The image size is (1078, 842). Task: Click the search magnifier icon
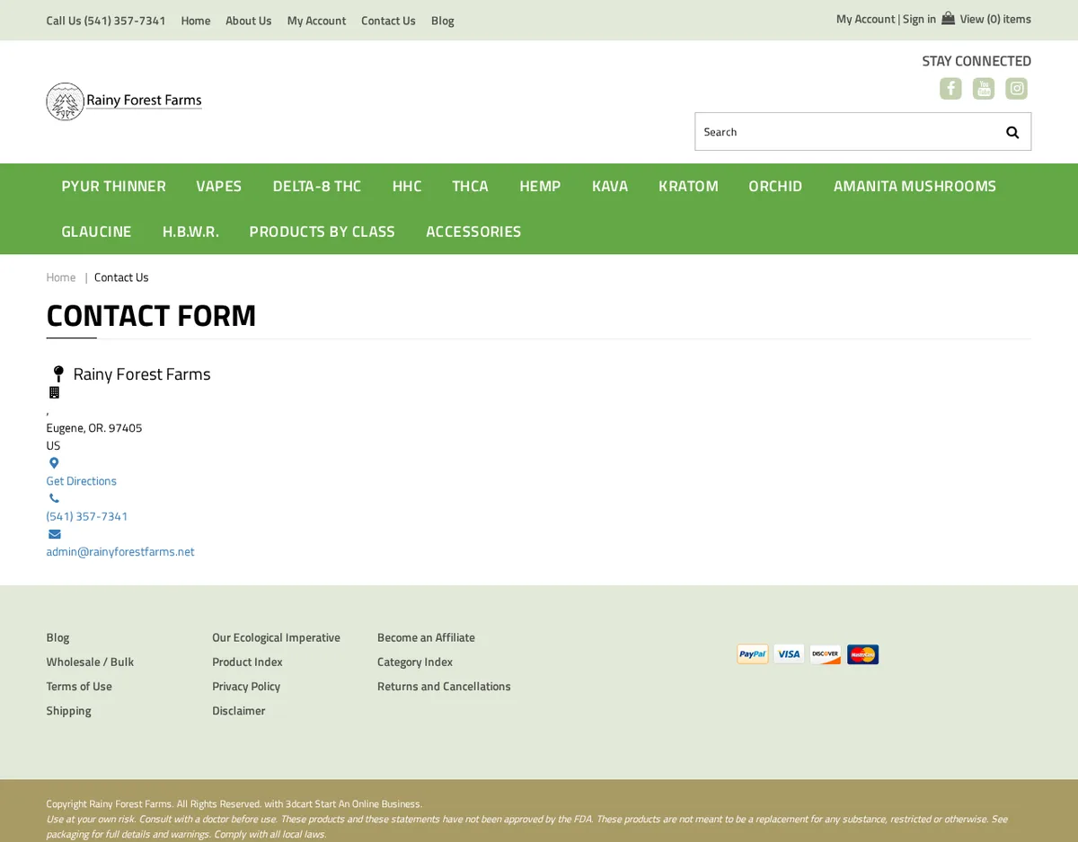click(x=1012, y=132)
